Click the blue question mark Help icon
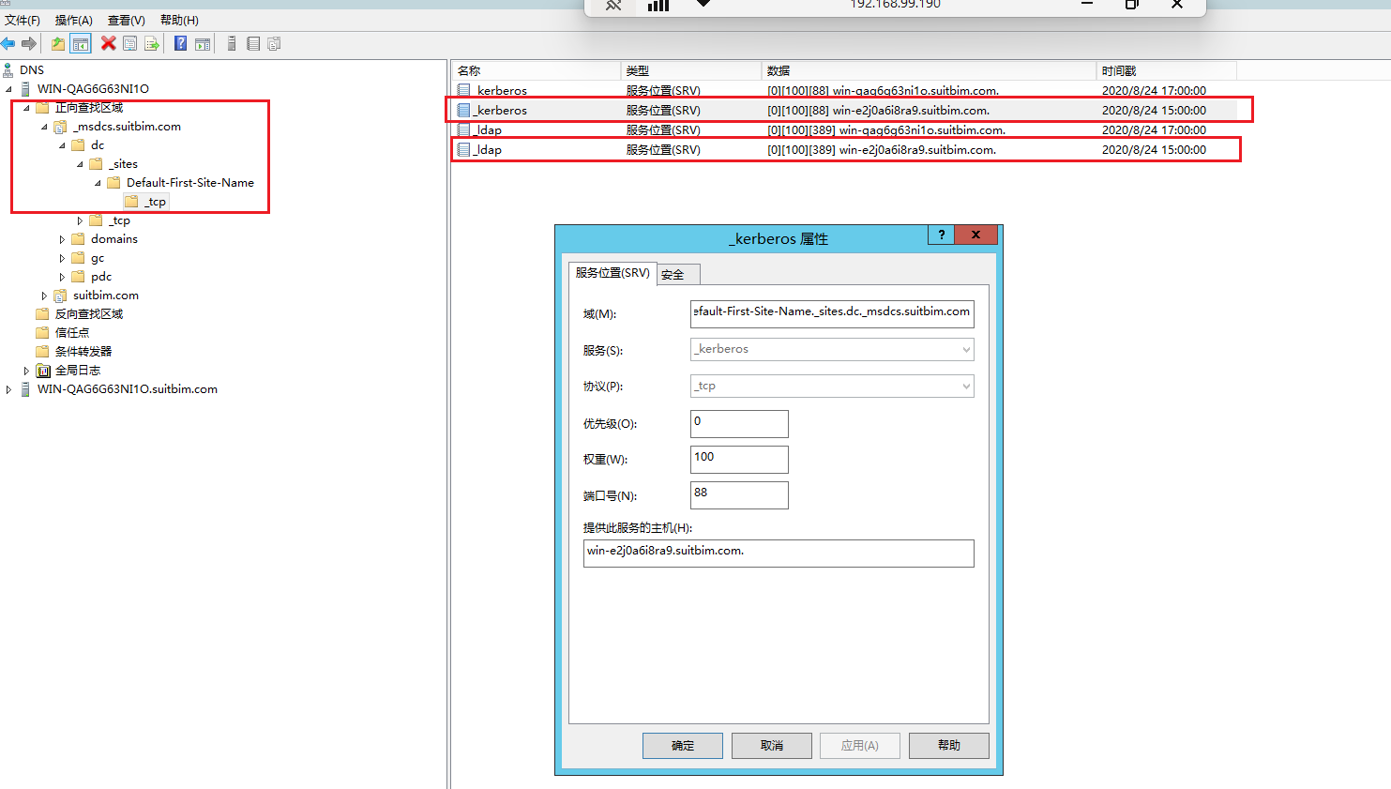The height and width of the screenshot is (789, 1391). coord(180,43)
